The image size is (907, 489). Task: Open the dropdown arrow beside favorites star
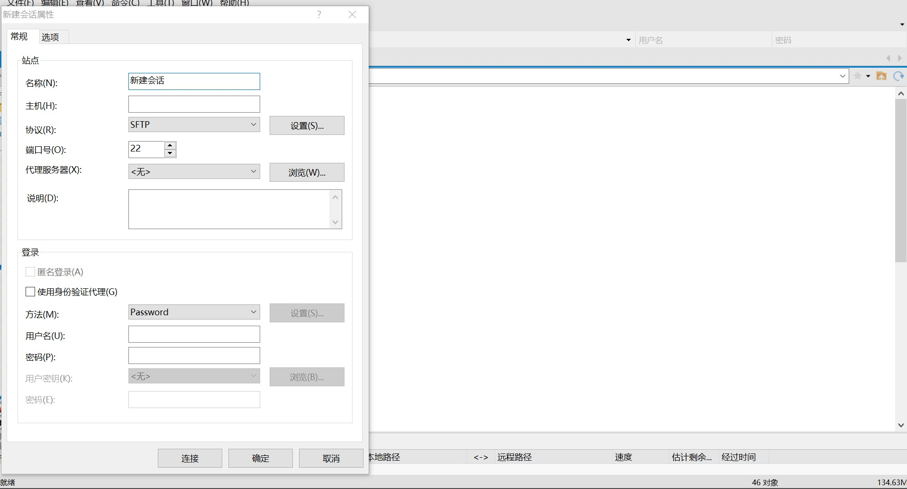point(868,76)
